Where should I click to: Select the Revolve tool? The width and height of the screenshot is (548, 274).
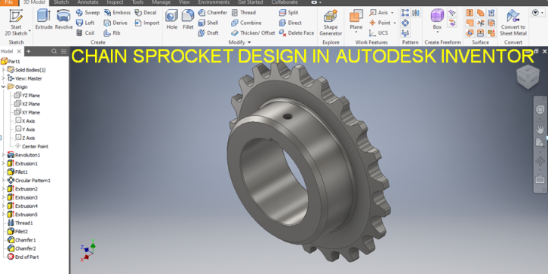coord(63,20)
